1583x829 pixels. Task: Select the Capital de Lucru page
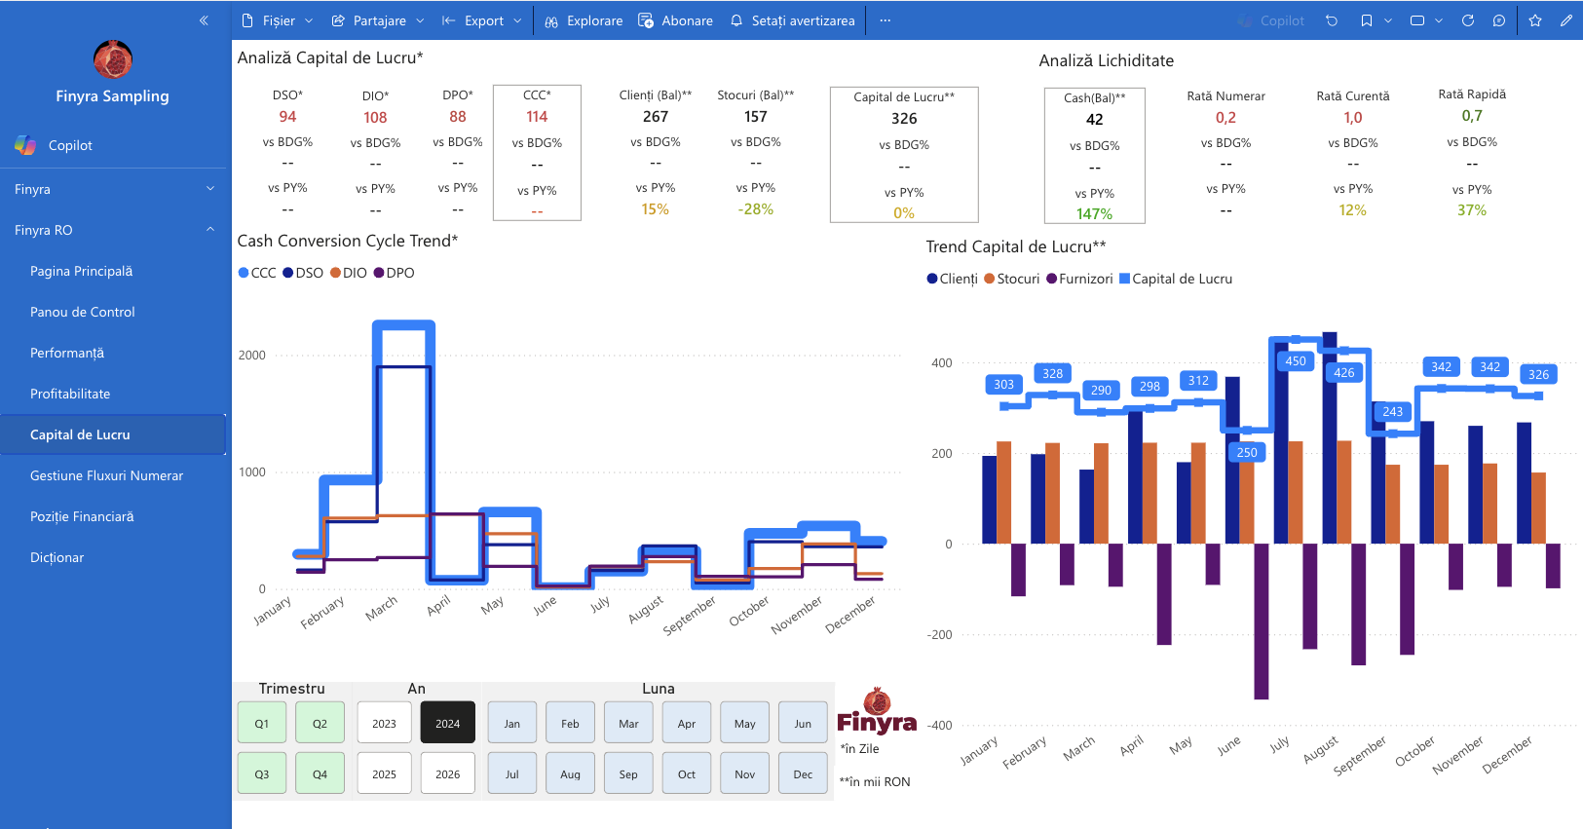point(113,434)
